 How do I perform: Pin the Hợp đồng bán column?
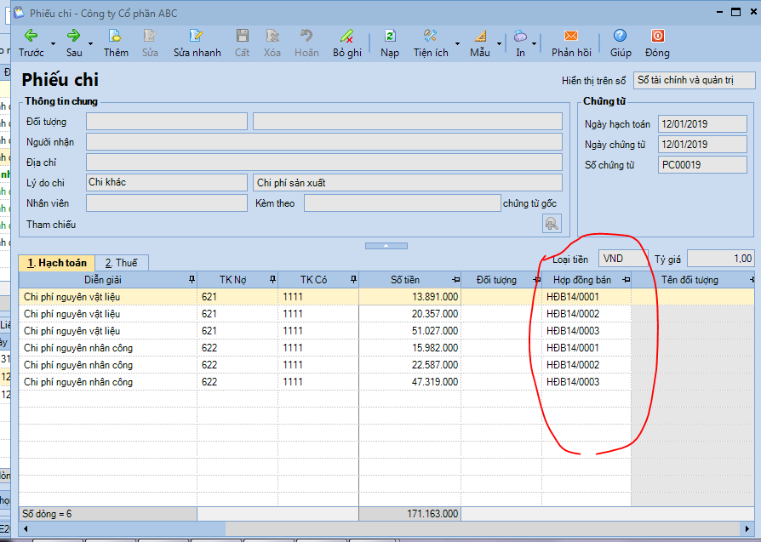click(x=626, y=280)
